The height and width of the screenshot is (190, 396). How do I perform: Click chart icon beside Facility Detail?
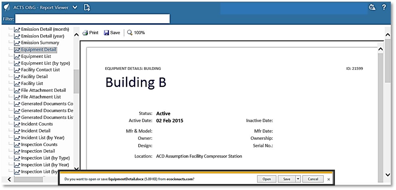pos(17,77)
